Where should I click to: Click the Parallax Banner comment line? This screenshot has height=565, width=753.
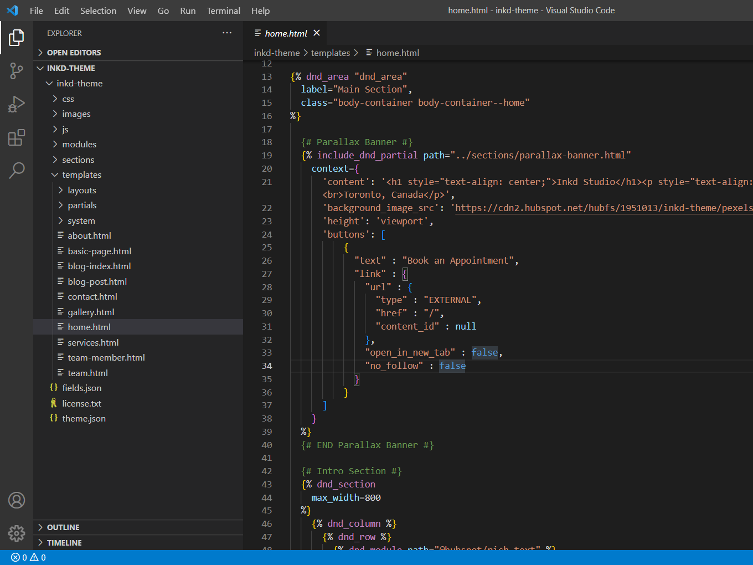(357, 142)
